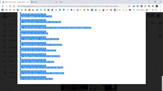This screenshot has height=91, width=163.
Task: Open the Extensions puzzle-piece menu
Action: tap(153, 6)
